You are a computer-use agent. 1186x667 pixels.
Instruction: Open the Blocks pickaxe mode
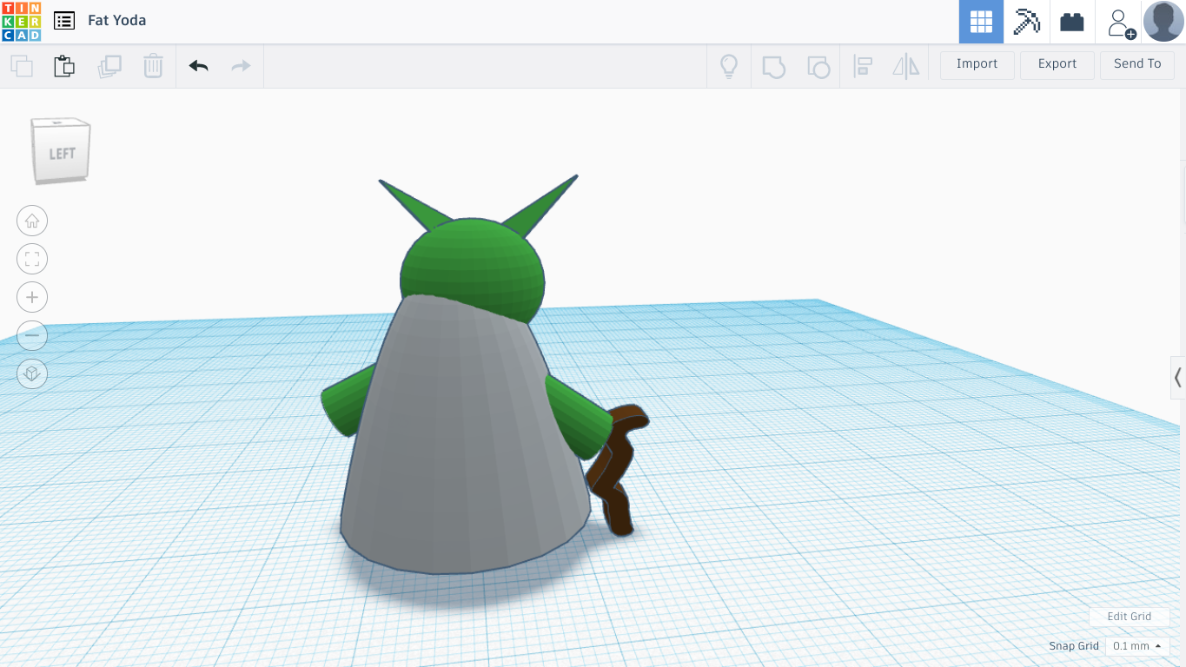[x=1027, y=22]
